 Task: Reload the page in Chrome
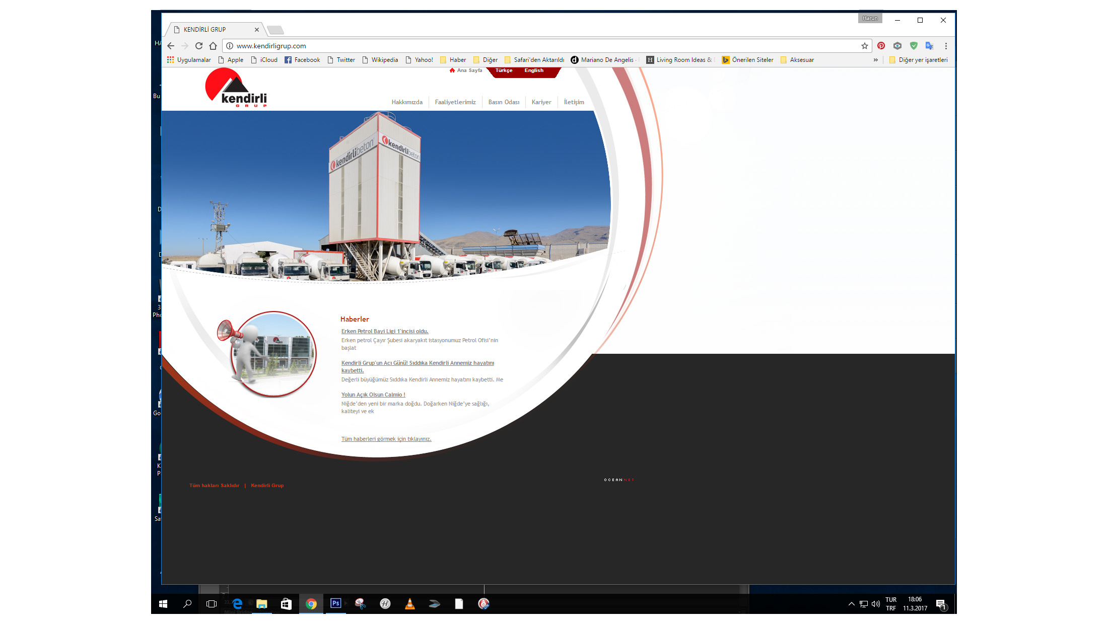199,46
